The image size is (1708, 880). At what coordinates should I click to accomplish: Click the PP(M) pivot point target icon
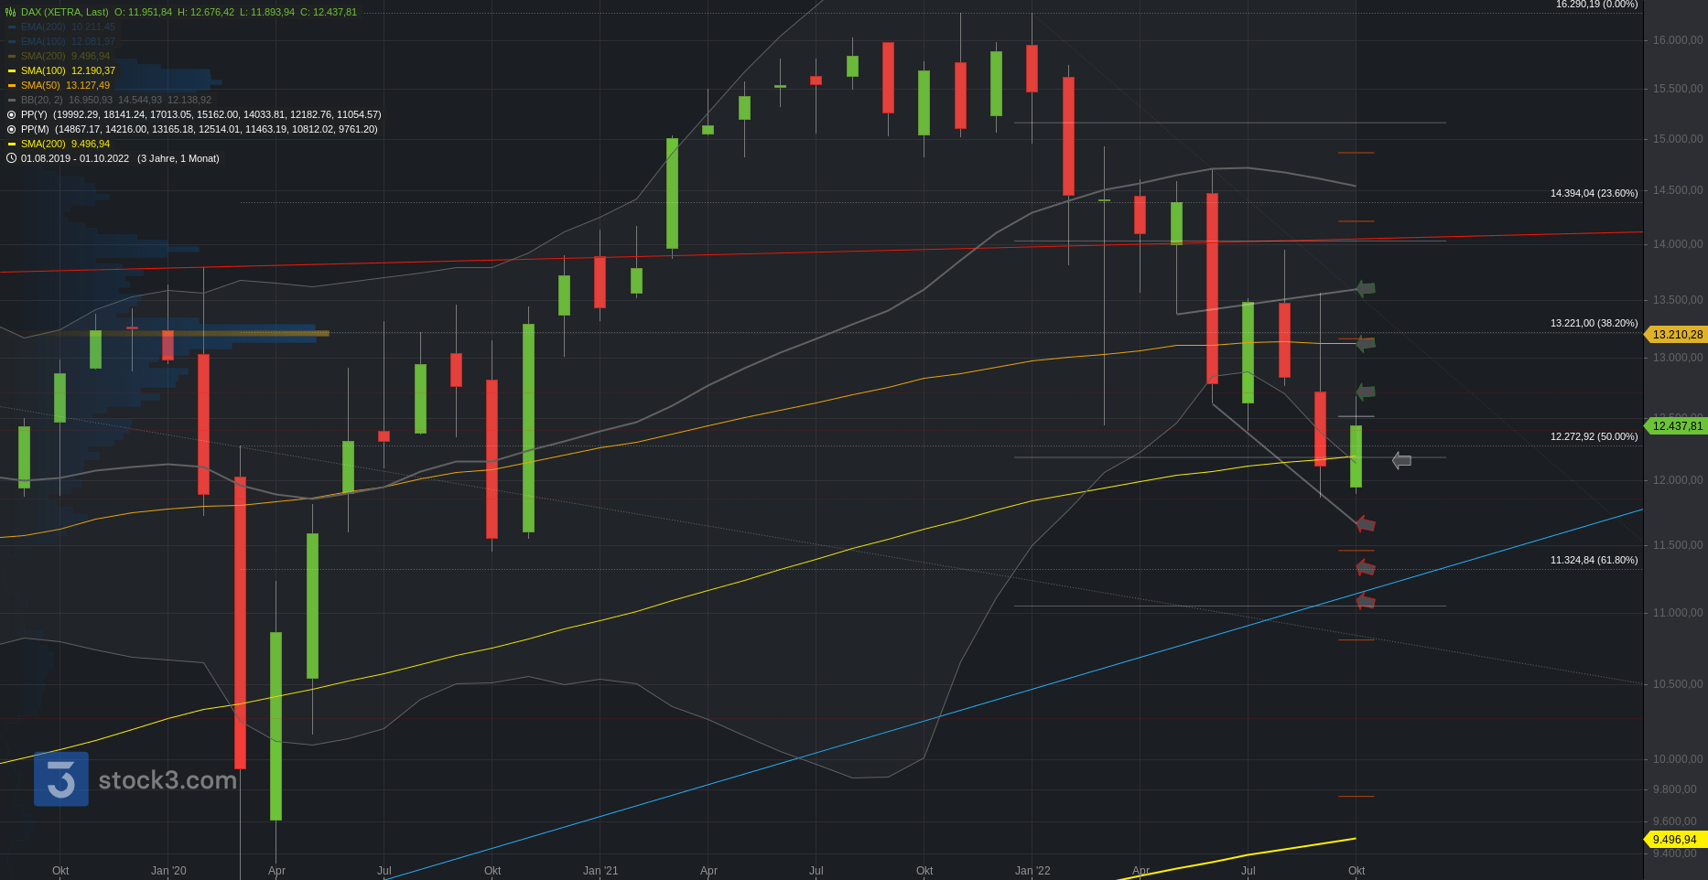click(11, 129)
